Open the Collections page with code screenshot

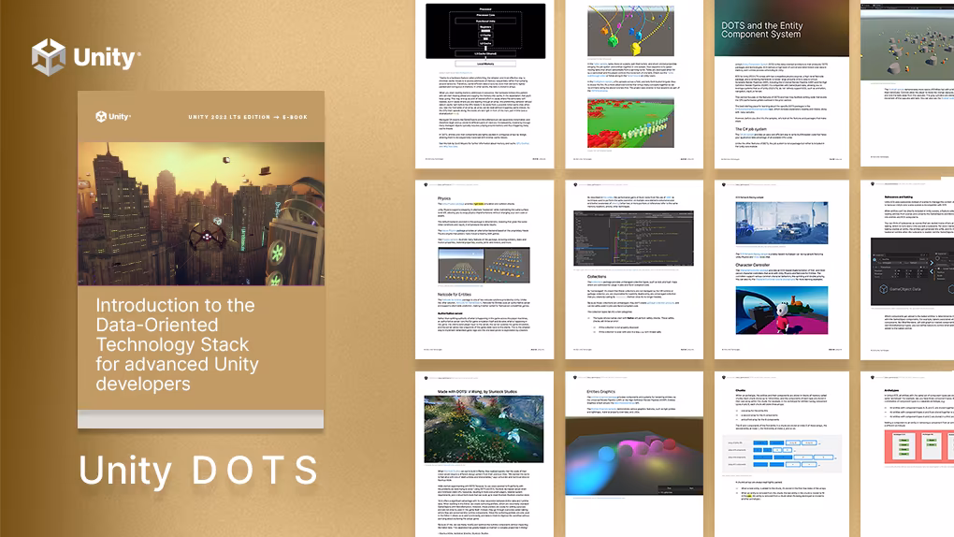click(x=634, y=269)
